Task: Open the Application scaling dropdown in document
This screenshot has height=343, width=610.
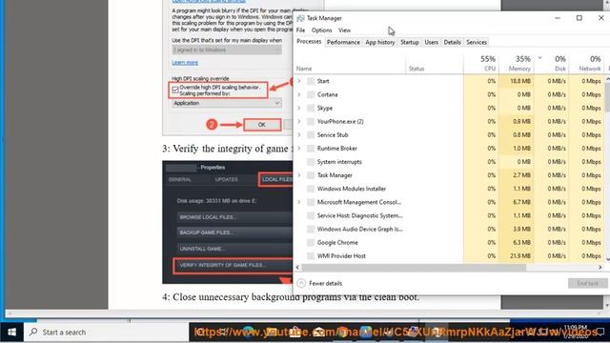Action: pos(227,103)
